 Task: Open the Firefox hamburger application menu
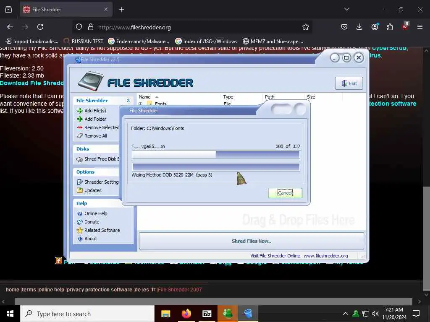point(420,27)
